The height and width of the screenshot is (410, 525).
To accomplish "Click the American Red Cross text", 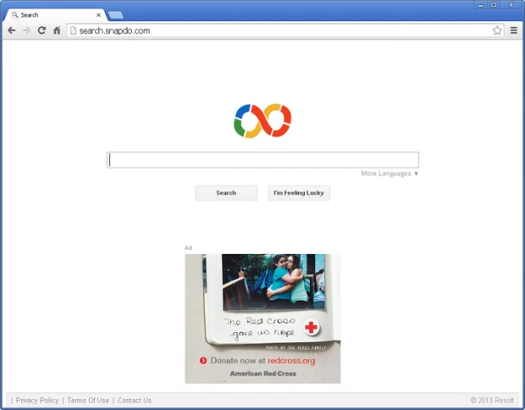I will tap(262, 374).
